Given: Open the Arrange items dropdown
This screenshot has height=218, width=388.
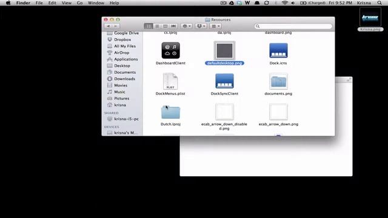Looking at the screenshot, I should pos(216,26).
